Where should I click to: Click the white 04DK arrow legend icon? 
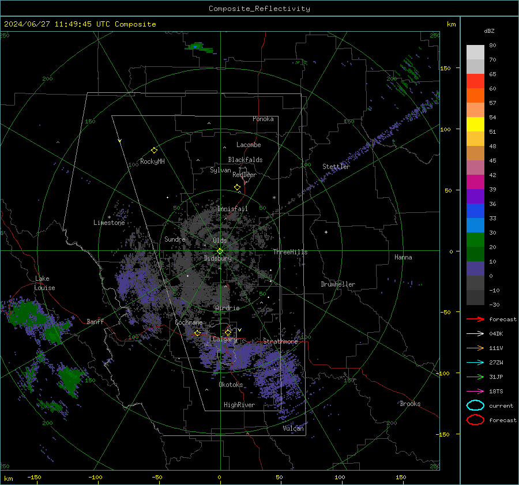tap(475, 333)
